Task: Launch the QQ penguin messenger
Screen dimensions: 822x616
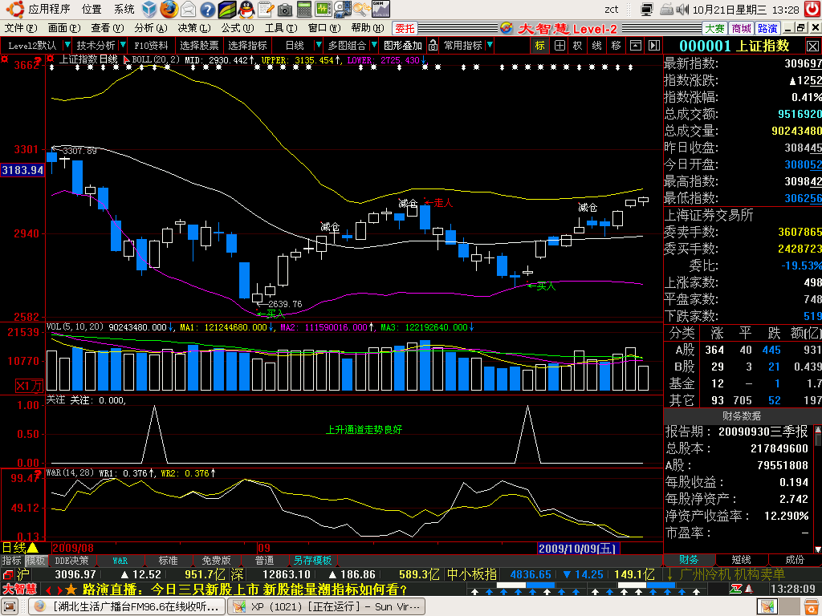Action: (246, 9)
